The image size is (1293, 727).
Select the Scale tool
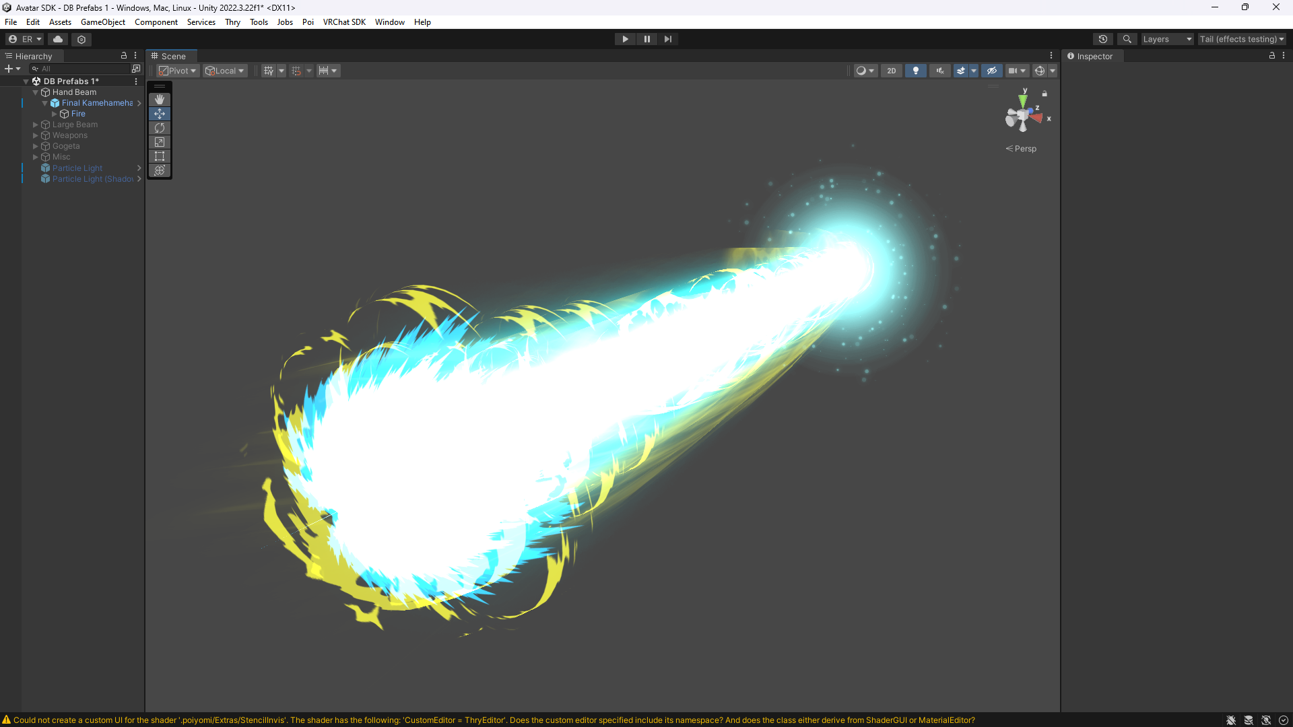click(x=160, y=142)
